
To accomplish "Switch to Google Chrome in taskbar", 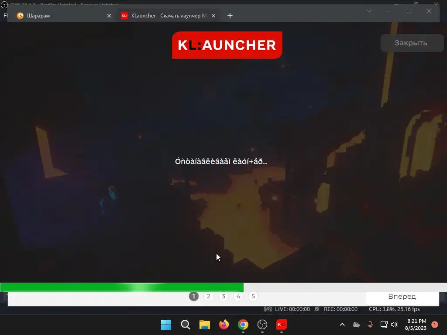I will click(243, 325).
